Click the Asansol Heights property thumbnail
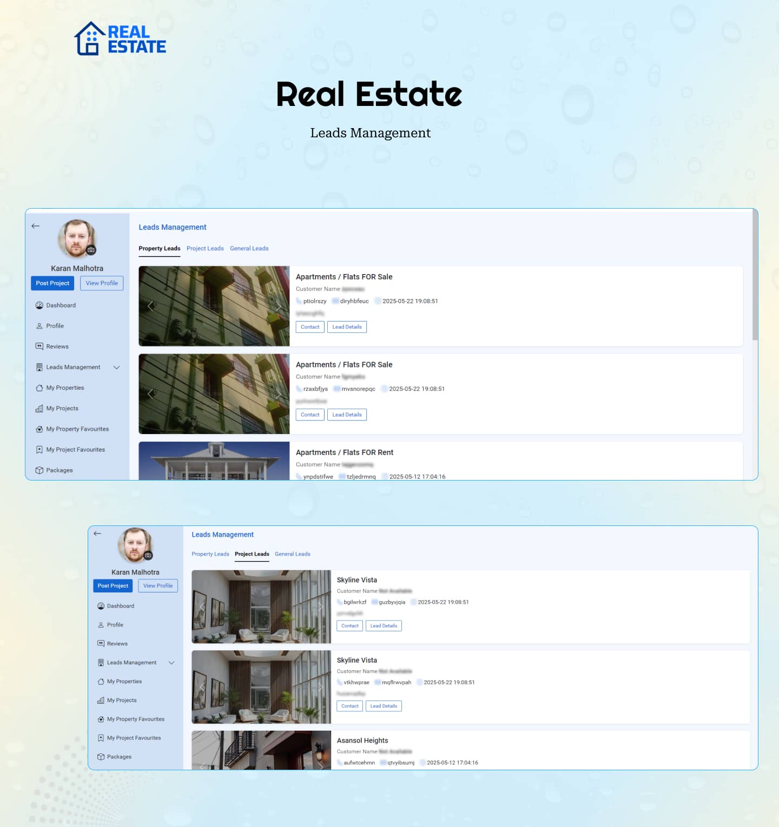The height and width of the screenshot is (827, 779). (261, 750)
